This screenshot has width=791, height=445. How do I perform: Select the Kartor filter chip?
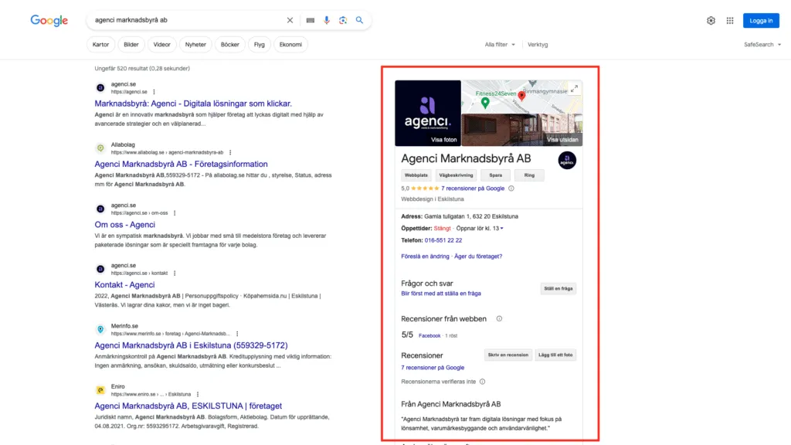(101, 44)
